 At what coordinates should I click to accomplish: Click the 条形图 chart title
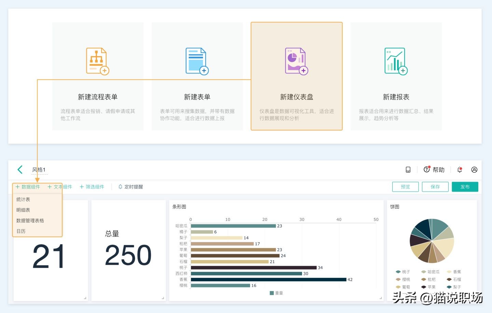[179, 207]
